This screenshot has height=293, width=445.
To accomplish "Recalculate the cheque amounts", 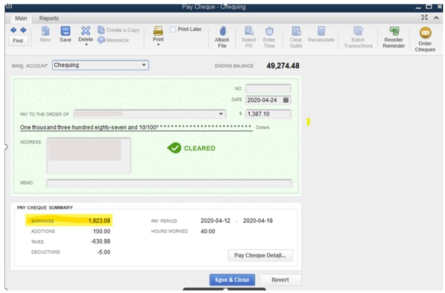I will click(321, 34).
